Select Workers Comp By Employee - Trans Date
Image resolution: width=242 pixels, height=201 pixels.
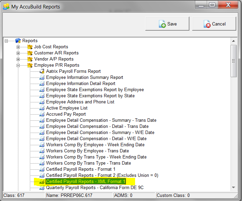coord(88,151)
